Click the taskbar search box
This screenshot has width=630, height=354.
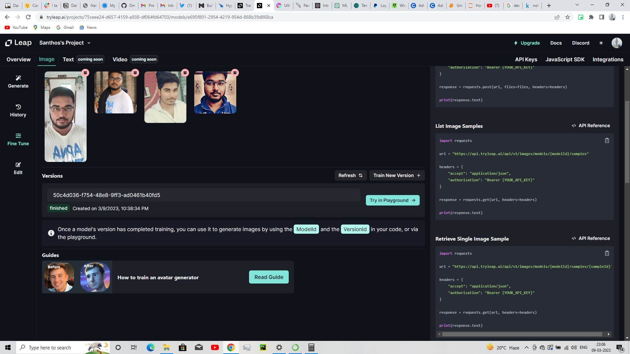point(63,347)
